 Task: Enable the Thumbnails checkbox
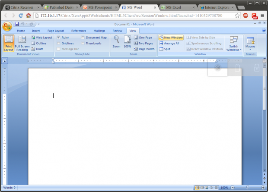pyautogui.click(x=83, y=43)
